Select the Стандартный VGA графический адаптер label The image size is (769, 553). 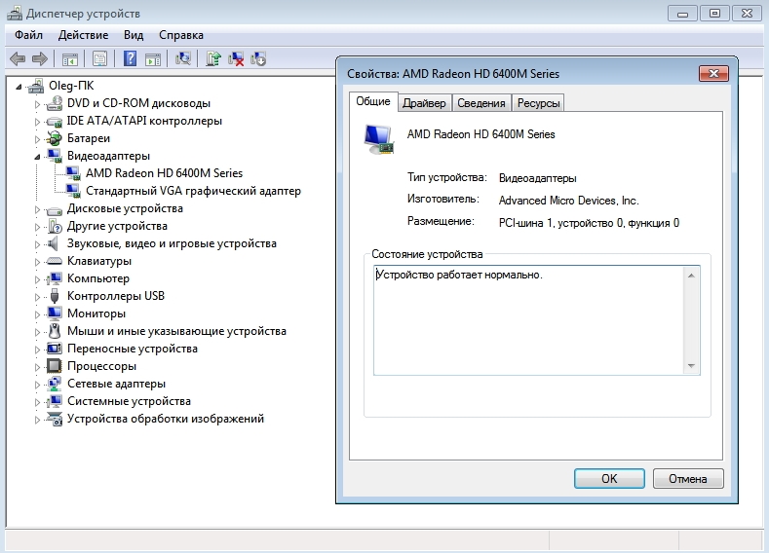coord(193,191)
